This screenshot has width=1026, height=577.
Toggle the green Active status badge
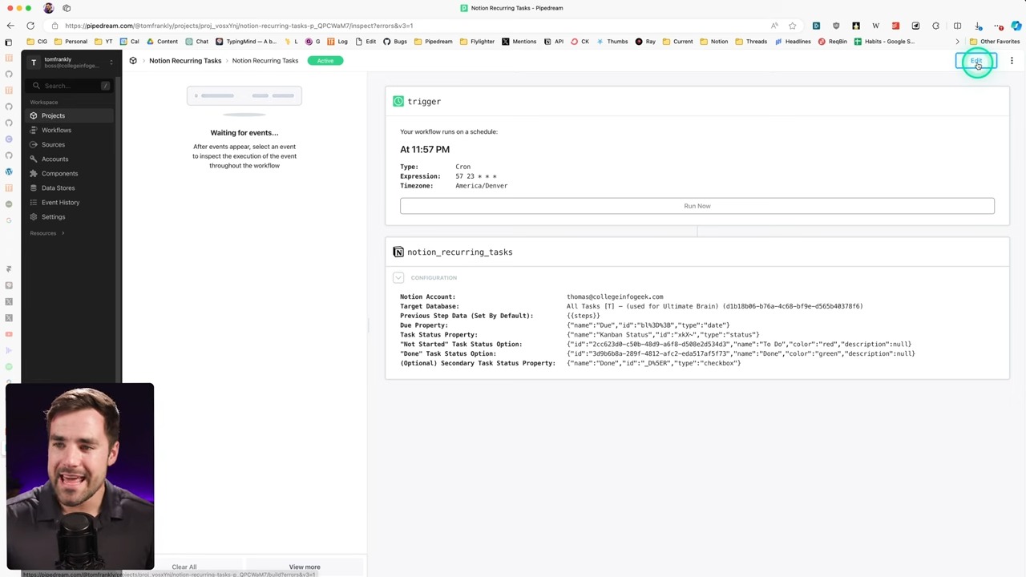pos(325,61)
